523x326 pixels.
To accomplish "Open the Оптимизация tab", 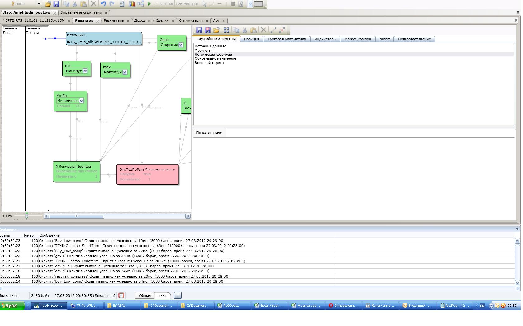I will (191, 21).
